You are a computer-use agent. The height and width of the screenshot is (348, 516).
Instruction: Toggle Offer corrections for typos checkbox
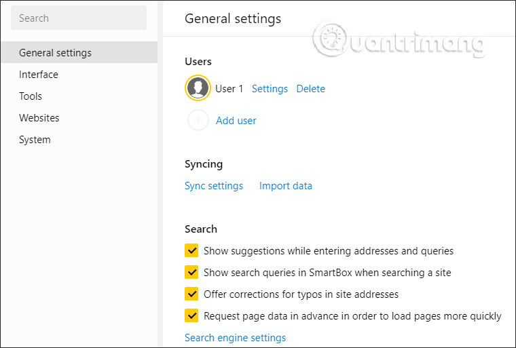[191, 294]
